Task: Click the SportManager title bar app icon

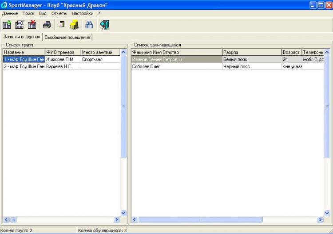Action: 4,5
